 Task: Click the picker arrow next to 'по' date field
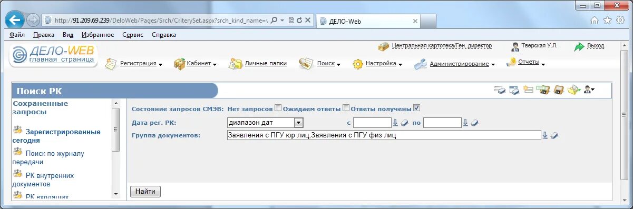click(x=465, y=123)
